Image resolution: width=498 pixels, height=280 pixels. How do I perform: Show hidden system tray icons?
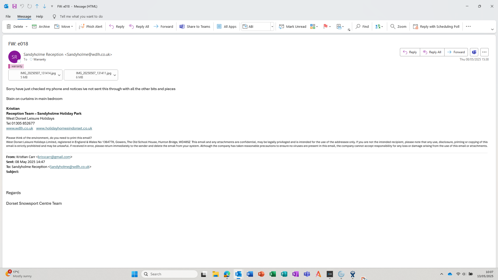pyautogui.click(x=442, y=274)
